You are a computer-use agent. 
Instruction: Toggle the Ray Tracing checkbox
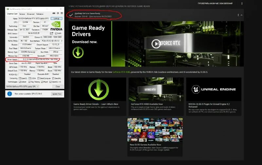coord(29,82)
